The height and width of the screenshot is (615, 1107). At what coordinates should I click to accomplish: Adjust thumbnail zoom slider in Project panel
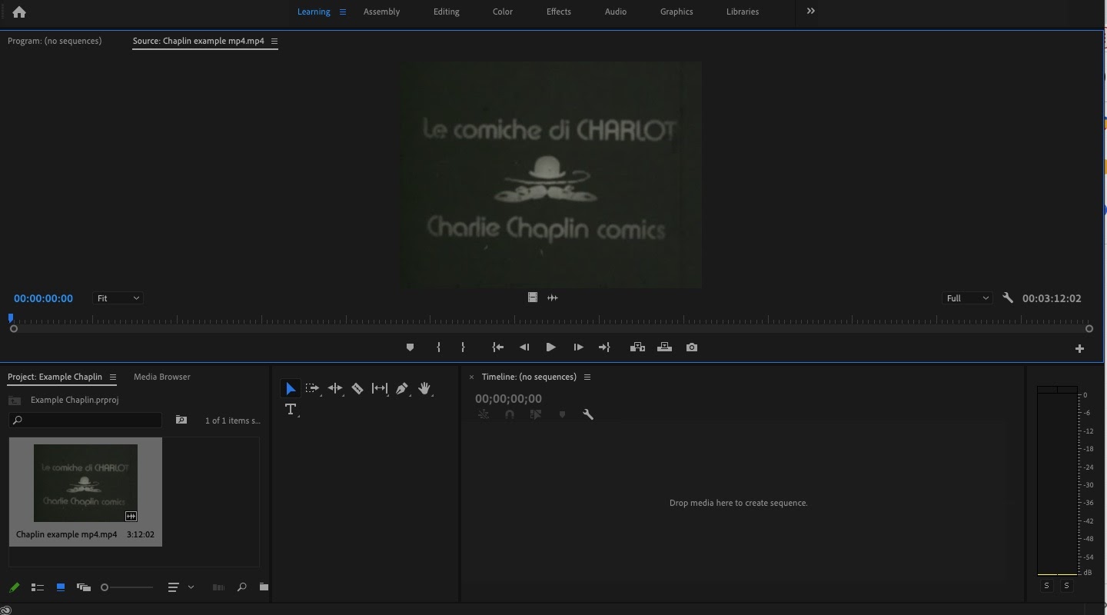(127, 587)
